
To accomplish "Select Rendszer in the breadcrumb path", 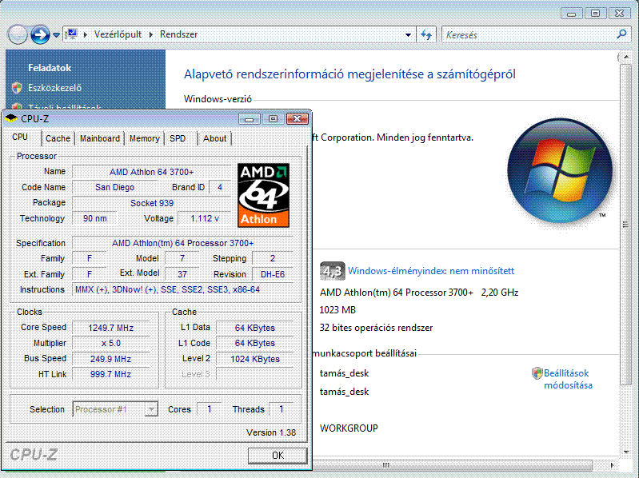I will coord(178,34).
